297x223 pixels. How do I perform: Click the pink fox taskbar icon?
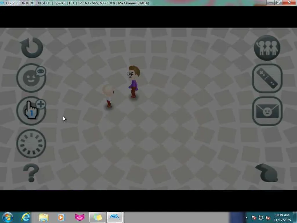80,217
